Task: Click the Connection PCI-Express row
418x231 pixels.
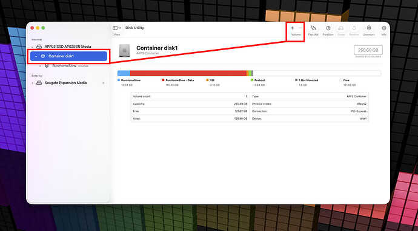Action: coord(309,111)
